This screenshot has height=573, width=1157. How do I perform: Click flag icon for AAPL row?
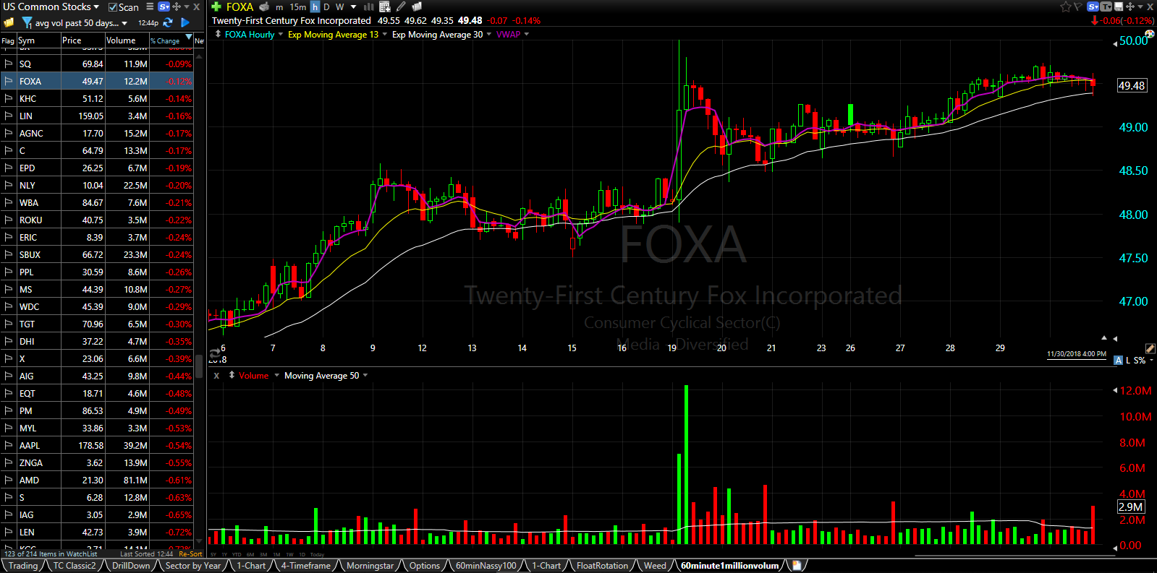click(x=9, y=445)
